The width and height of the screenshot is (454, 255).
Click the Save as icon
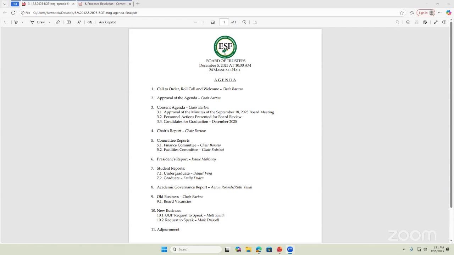point(425,22)
